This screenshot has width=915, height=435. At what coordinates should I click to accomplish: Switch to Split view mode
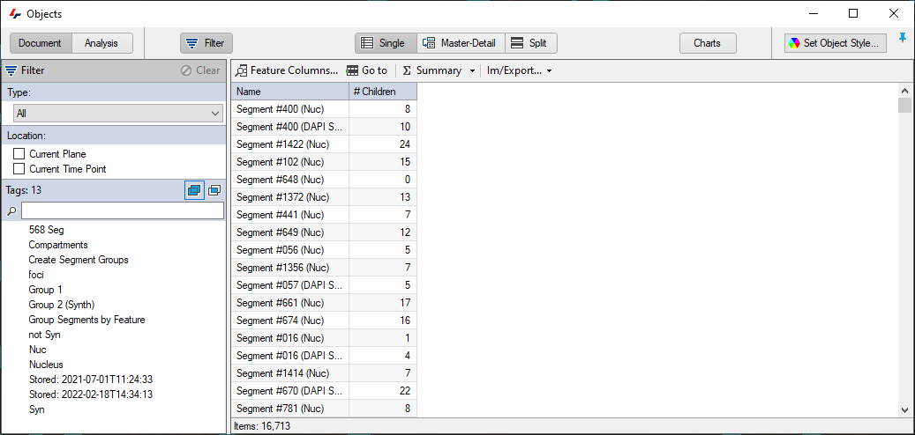[530, 43]
